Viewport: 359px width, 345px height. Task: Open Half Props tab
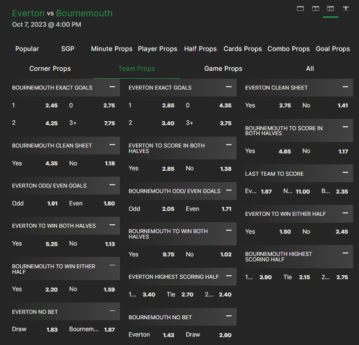coord(200,49)
